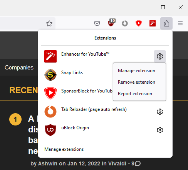The height and width of the screenshot is (170, 188).
Task: Click Enhancer for YouTube list icon
Action: click(50, 56)
